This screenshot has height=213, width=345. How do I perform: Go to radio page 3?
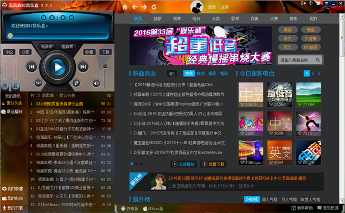319,73
